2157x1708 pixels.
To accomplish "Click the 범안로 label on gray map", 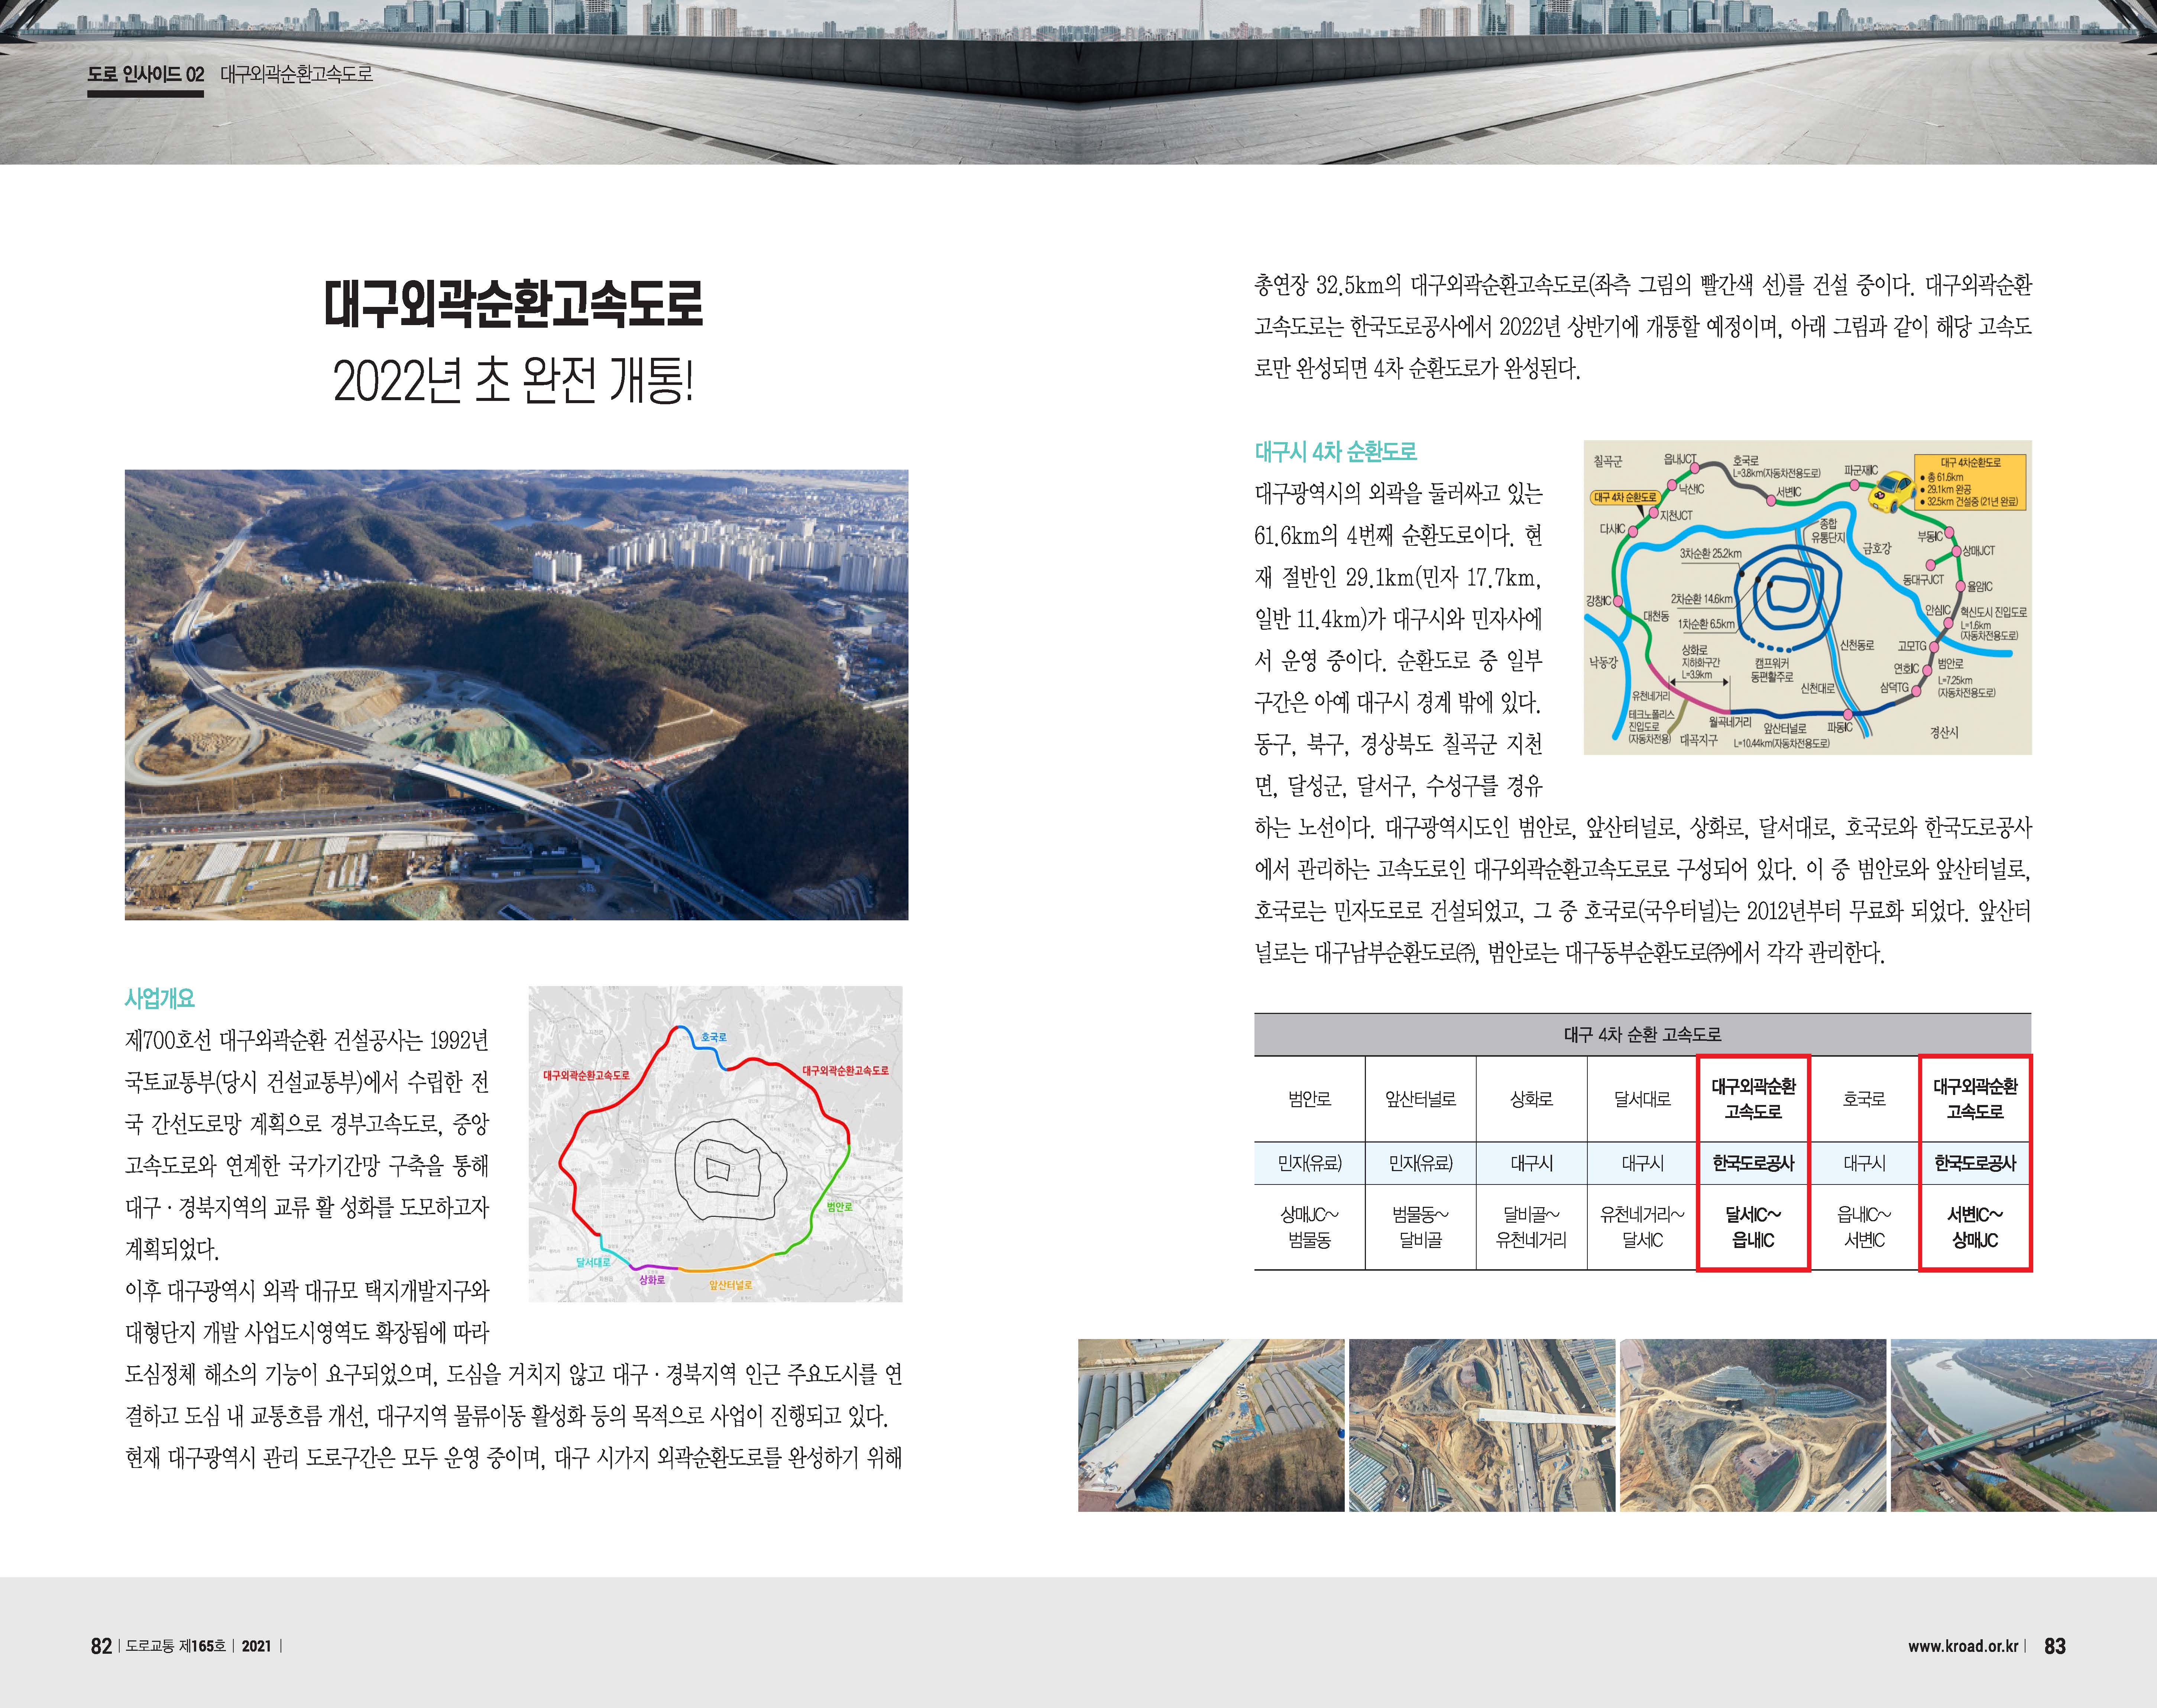I will [x=840, y=1207].
